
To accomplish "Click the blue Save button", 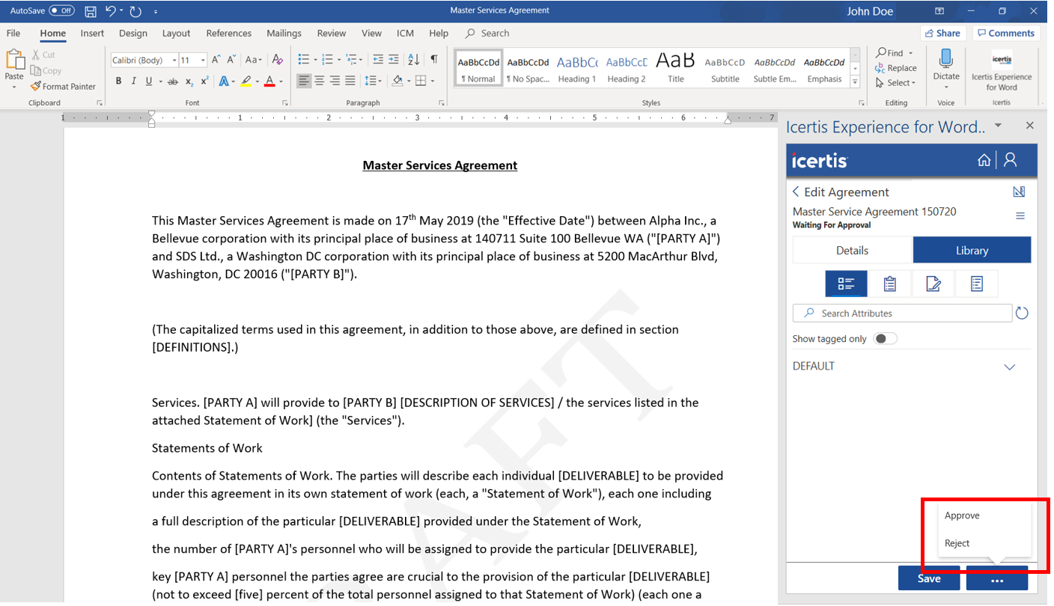I will [x=928, y=578].
